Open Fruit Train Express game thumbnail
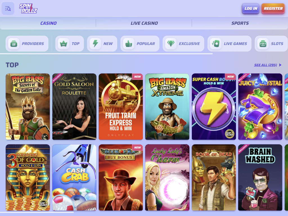This screenshot has width=288, height=216. (x=121, y=107)
